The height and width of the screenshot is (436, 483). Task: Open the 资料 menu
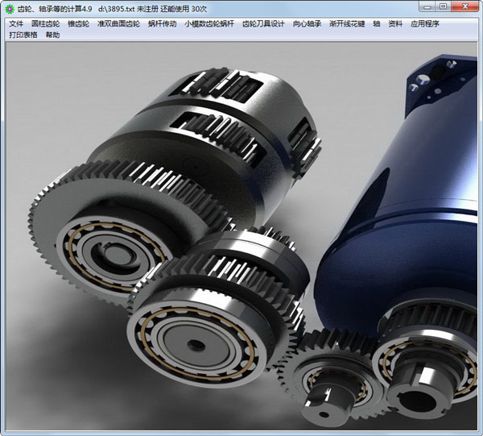point(395,24)
